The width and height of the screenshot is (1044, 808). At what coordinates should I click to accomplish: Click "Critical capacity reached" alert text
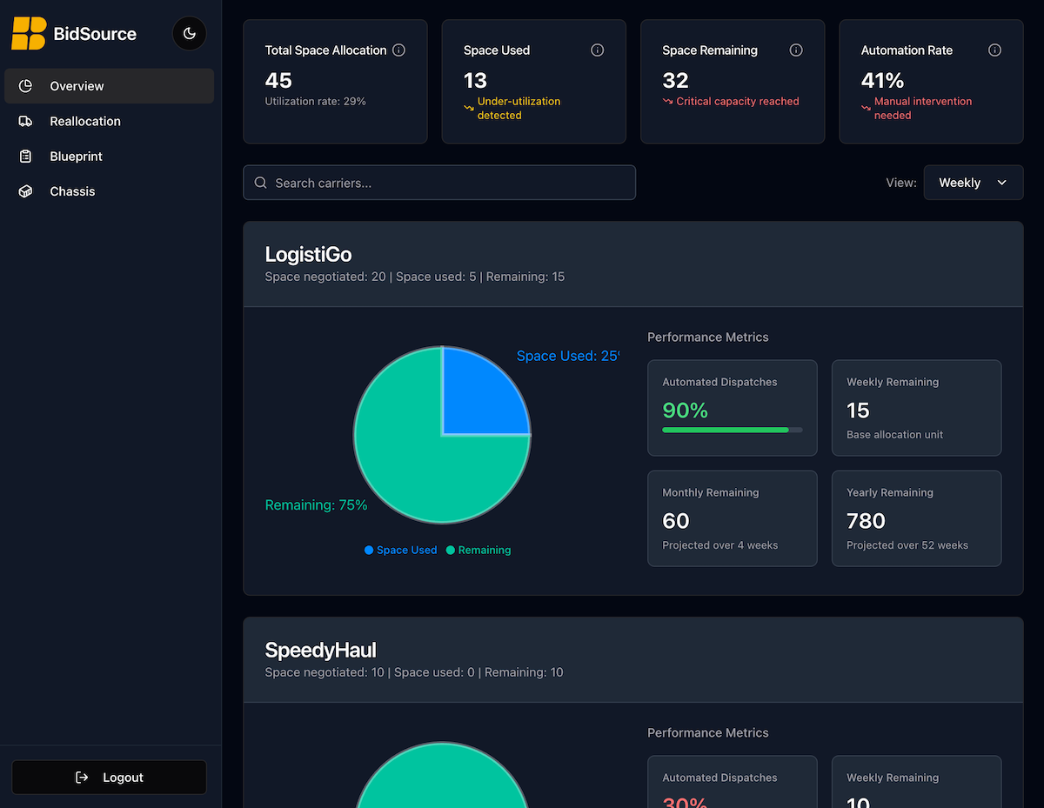(x=738, y=102)
